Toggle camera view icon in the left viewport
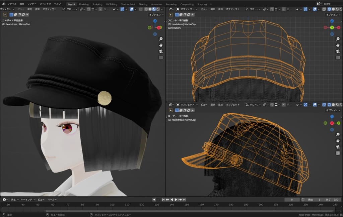 pos(161,51)
